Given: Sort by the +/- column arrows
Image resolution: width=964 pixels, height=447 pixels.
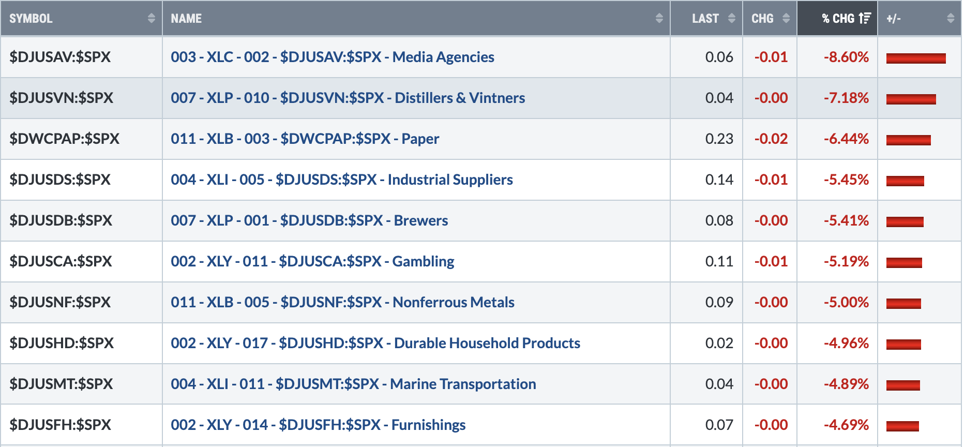Looking at the screenshot, I should coord(951,18).
